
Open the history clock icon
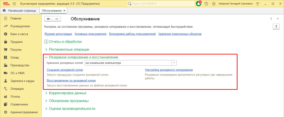[206, 4]
